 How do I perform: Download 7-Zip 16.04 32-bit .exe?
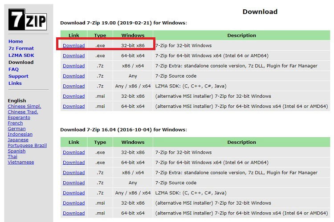click(73, 152)
